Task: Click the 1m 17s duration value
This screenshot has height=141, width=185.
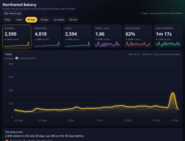Action: [x=164, y=34]
